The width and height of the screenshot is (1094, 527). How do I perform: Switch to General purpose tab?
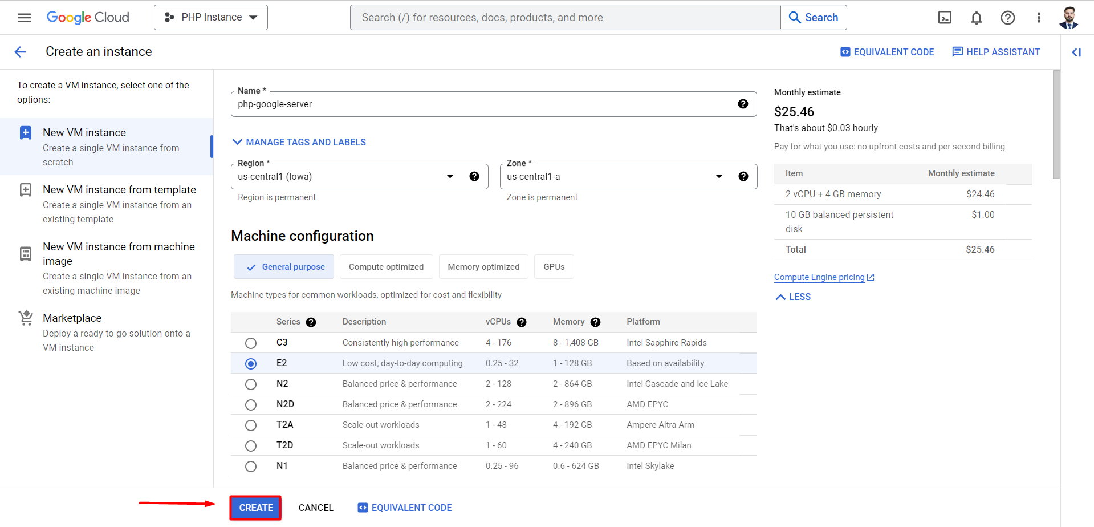point(284,267)
